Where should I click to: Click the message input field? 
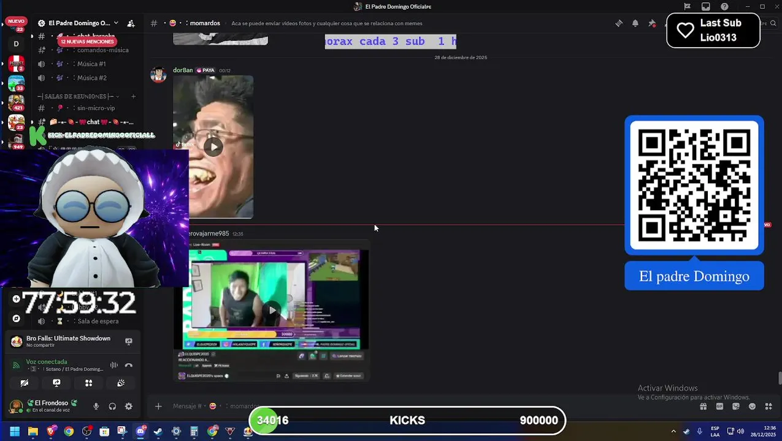click(x=429, y=406)
